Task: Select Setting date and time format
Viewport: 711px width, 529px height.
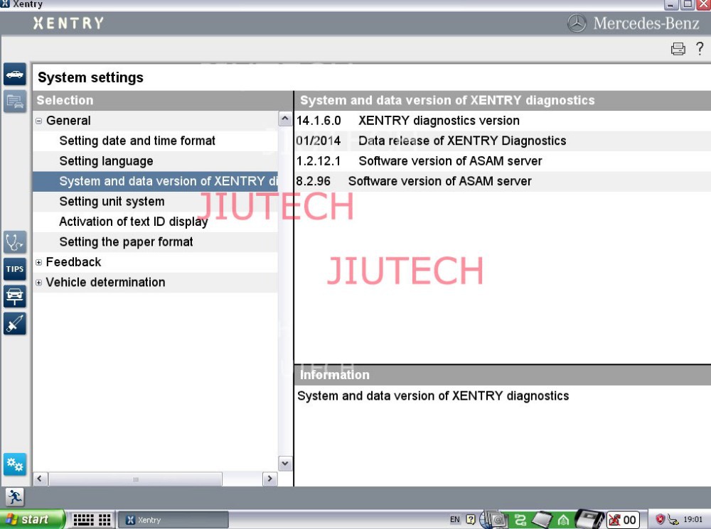Action: tap(137, 141)
